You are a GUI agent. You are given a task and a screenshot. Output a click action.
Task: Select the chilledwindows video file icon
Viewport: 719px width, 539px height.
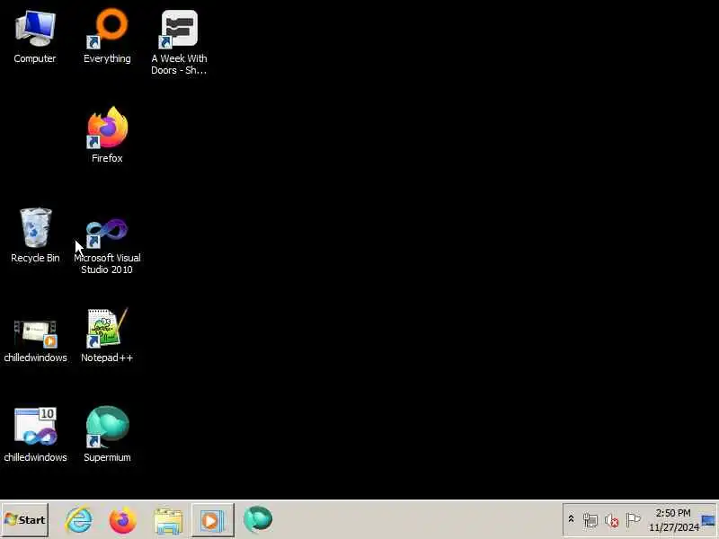coord(35,340)
